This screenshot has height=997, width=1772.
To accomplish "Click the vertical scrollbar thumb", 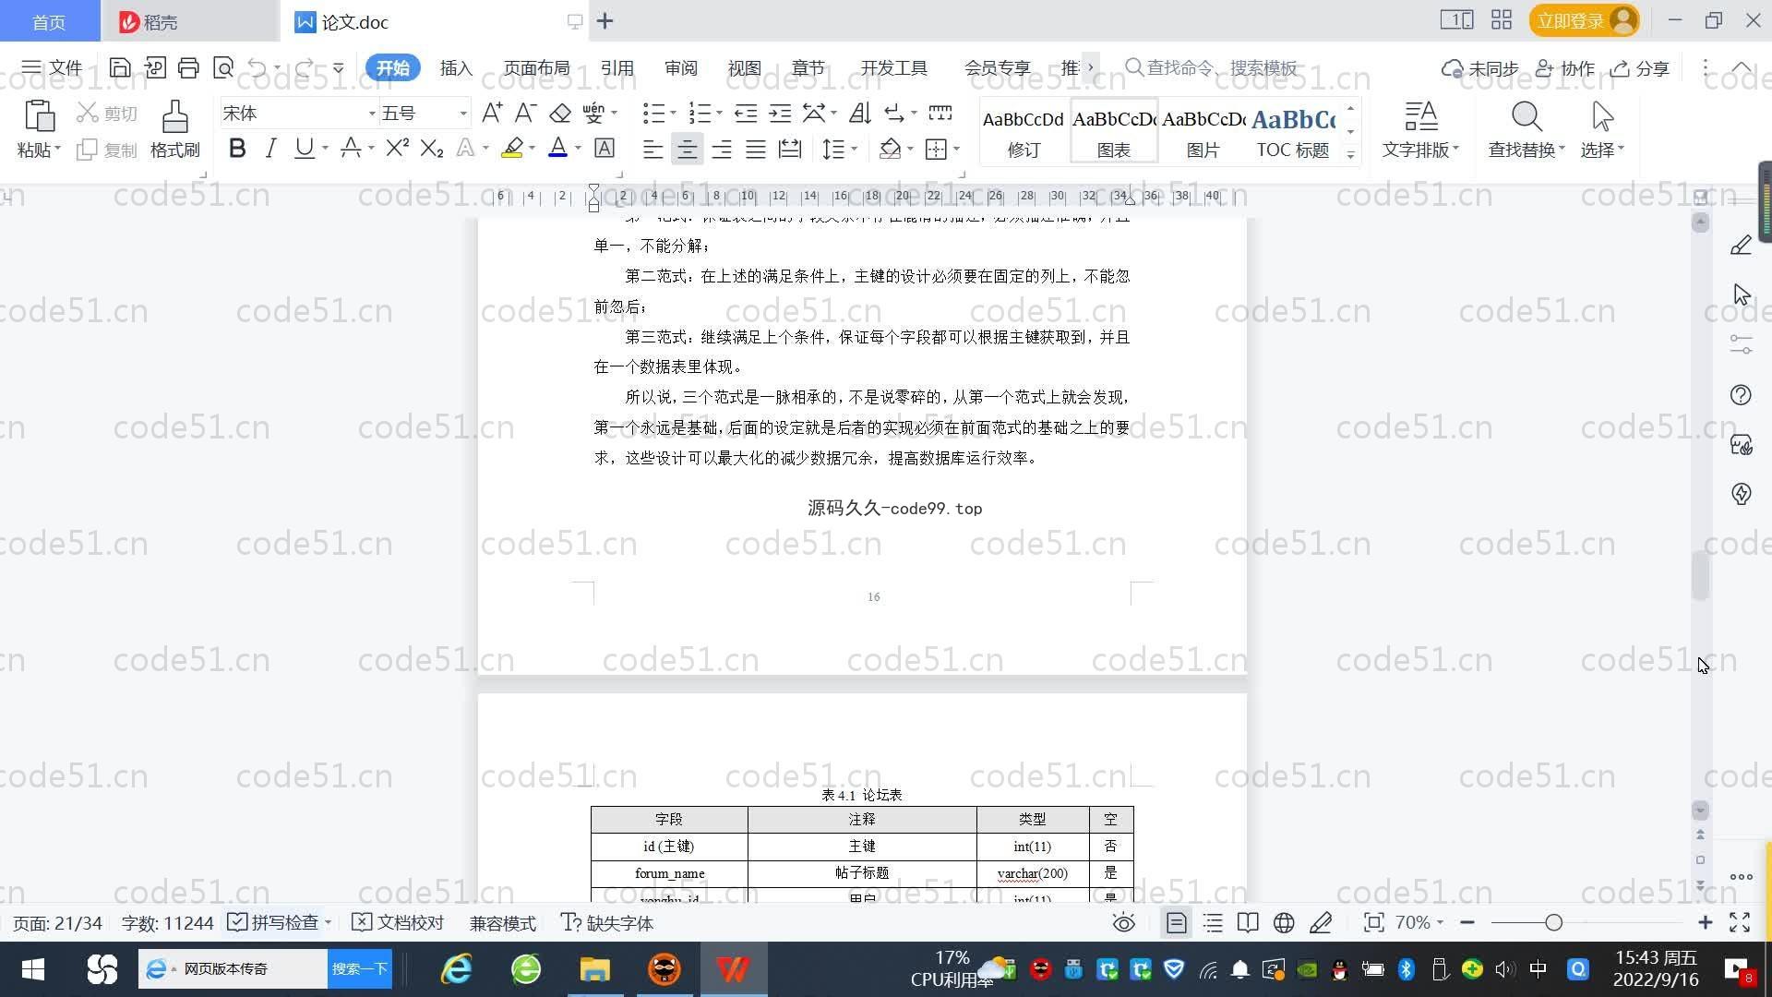I will 1700,576.
